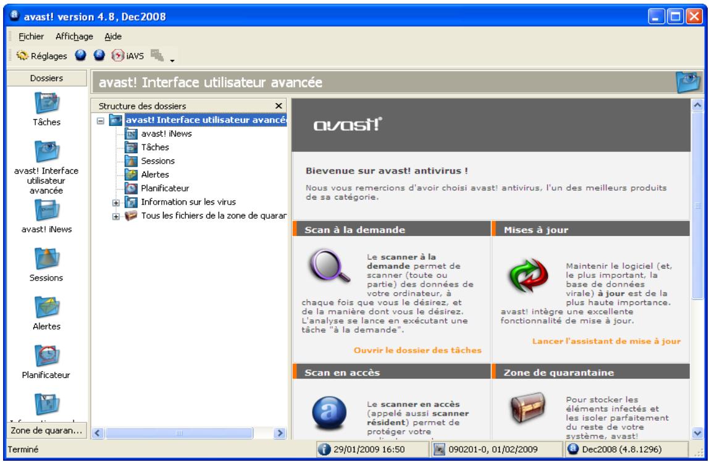This screenshot has width=709, height=462.
Task: Click tree panel scroll right arrow
Action: (x=280, y=433)
